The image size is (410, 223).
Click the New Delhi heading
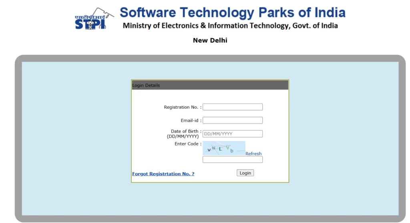click(210, 40)
